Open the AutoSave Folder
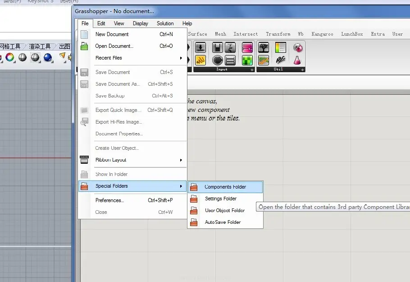 pyautogui.click(x=225, y=222)
